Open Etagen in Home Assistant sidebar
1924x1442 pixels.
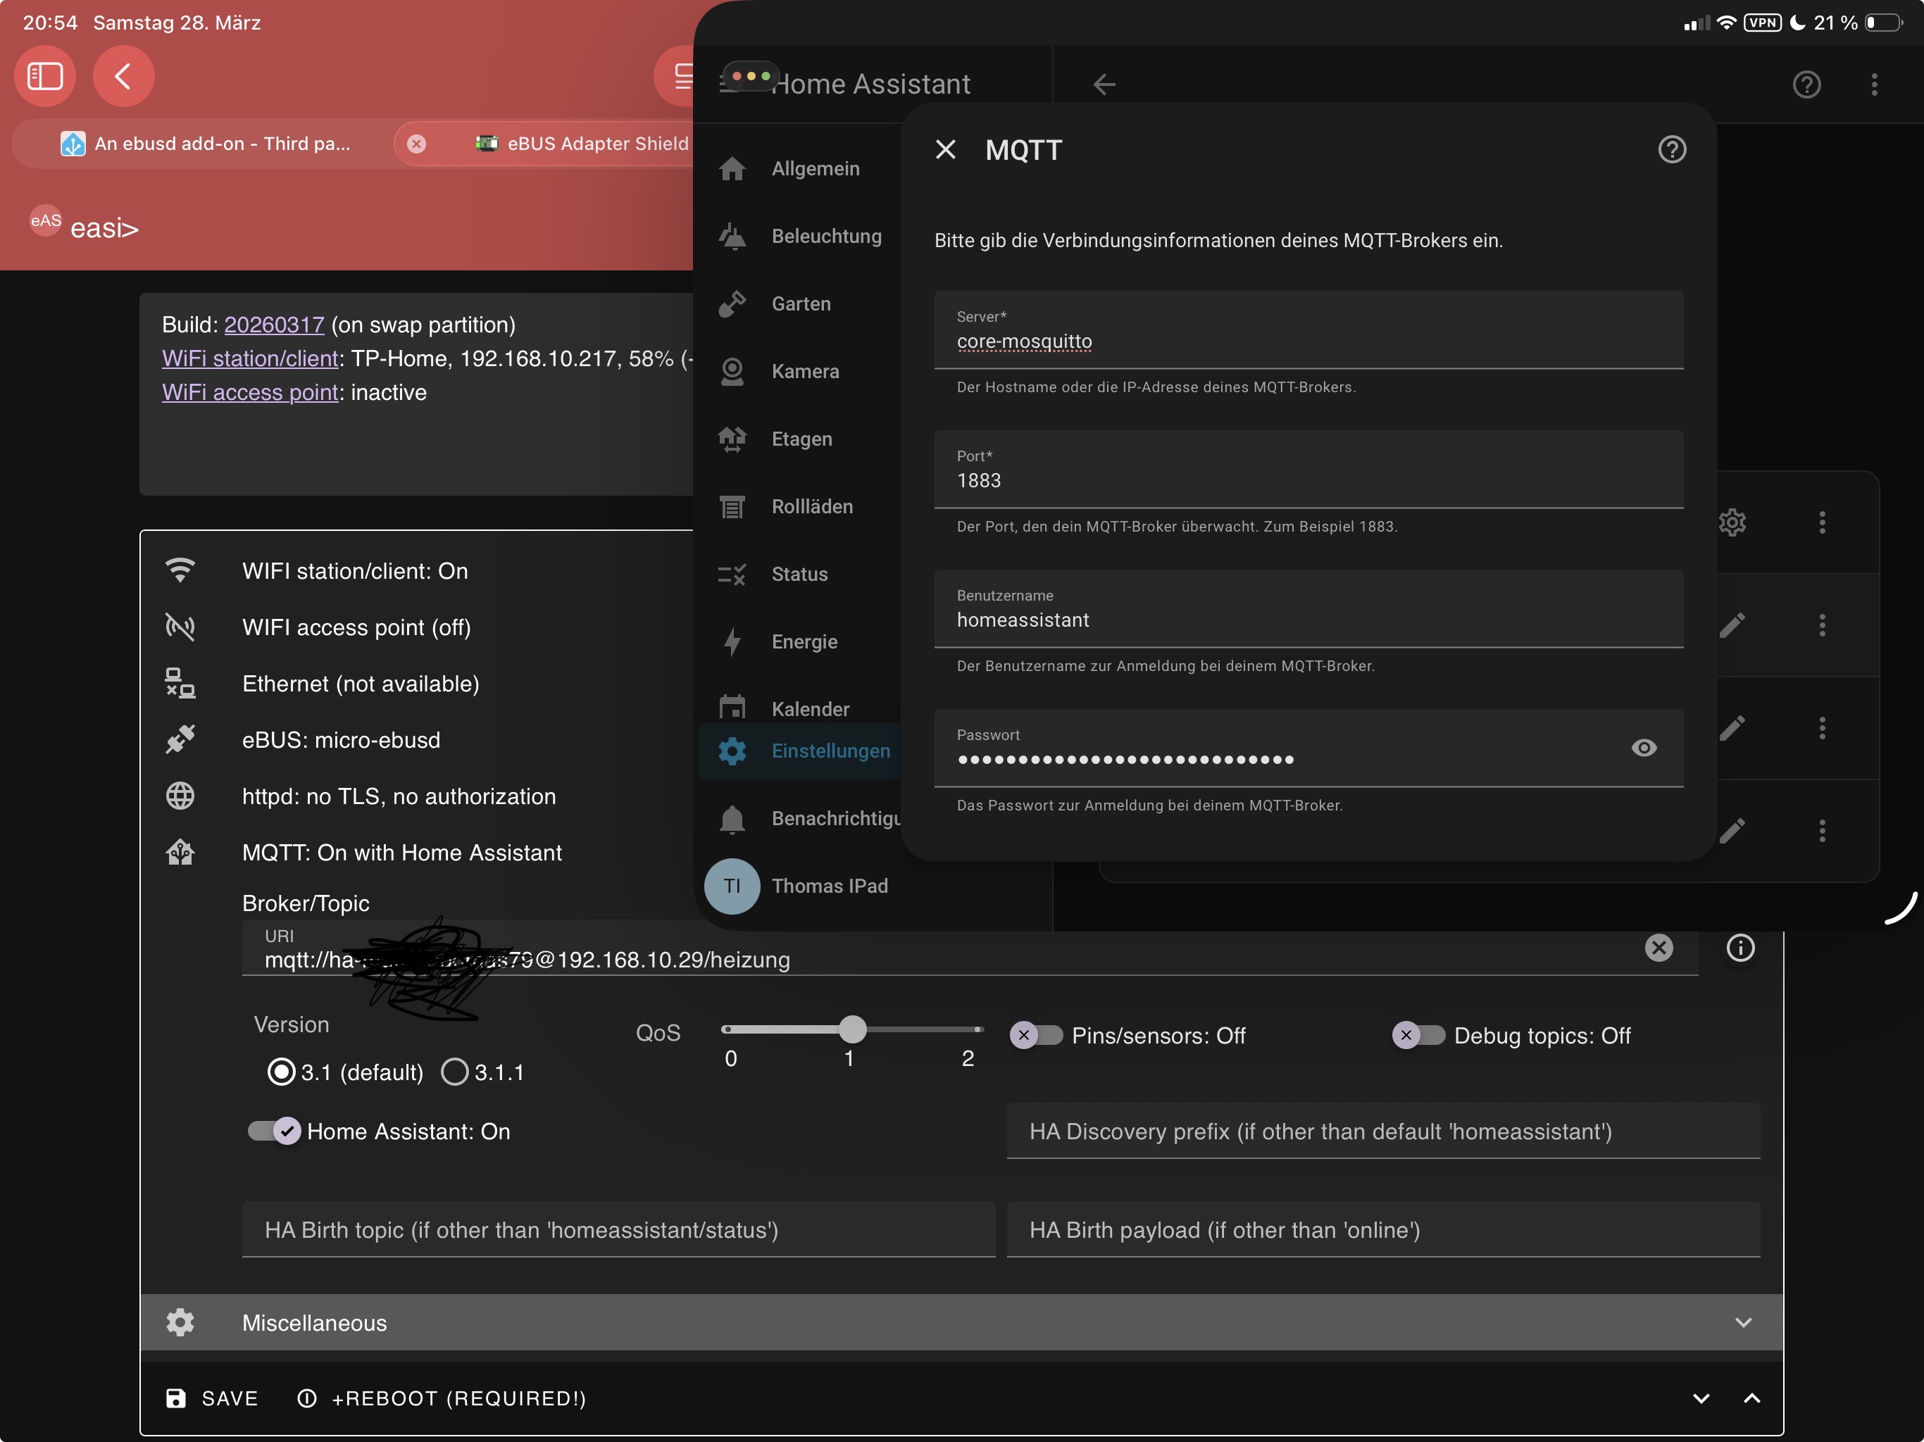pos(800,439)
